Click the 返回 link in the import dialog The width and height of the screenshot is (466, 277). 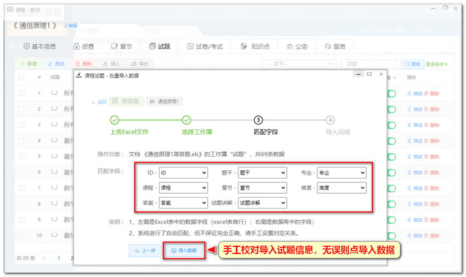(x=99, y=101)
